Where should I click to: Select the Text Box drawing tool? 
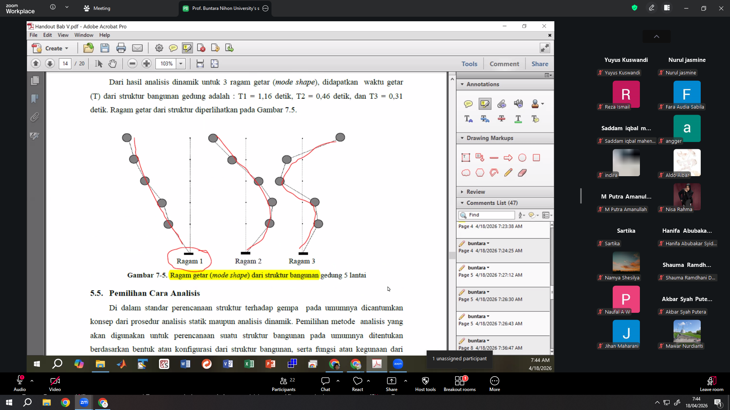coord(466,158)
